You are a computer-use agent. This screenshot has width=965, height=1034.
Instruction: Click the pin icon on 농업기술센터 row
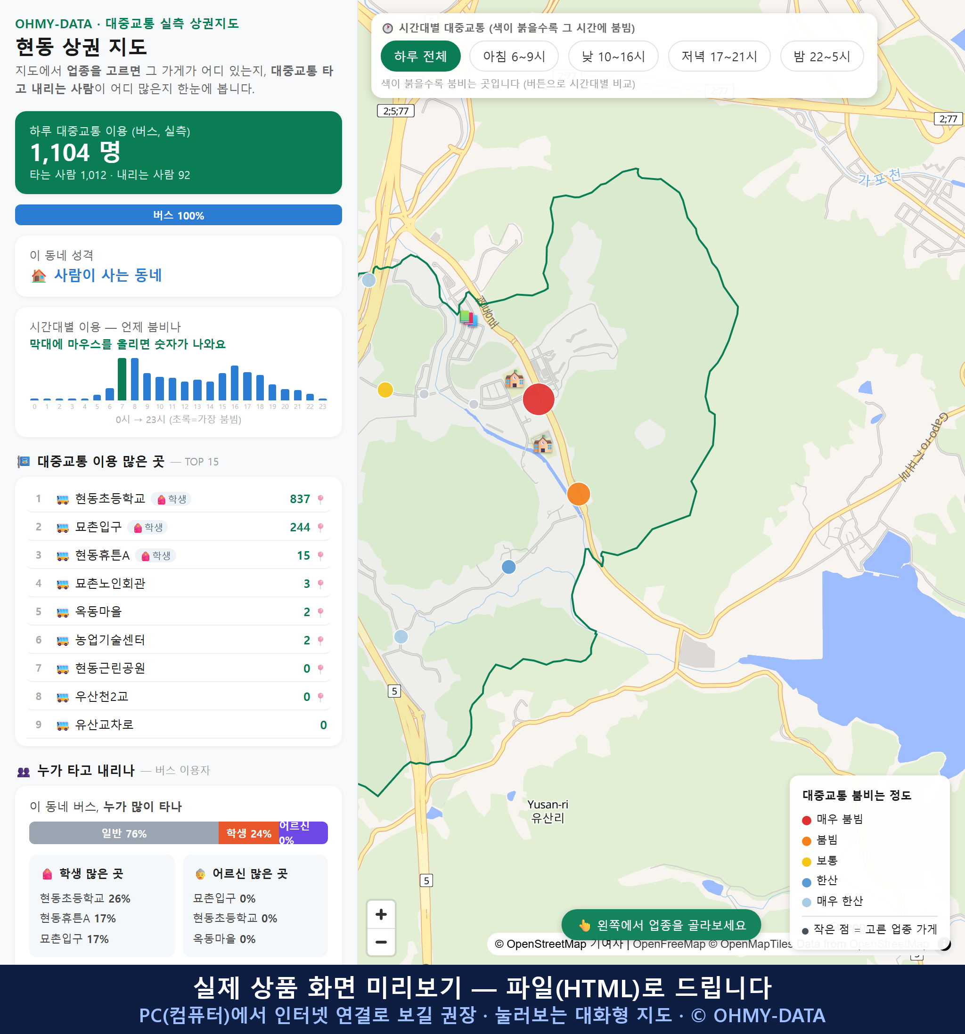(320, 640)
